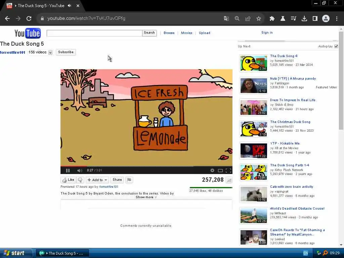Switch to theater mode in the player
Viewport: 344px width, 258px height.
pos(220,170)
